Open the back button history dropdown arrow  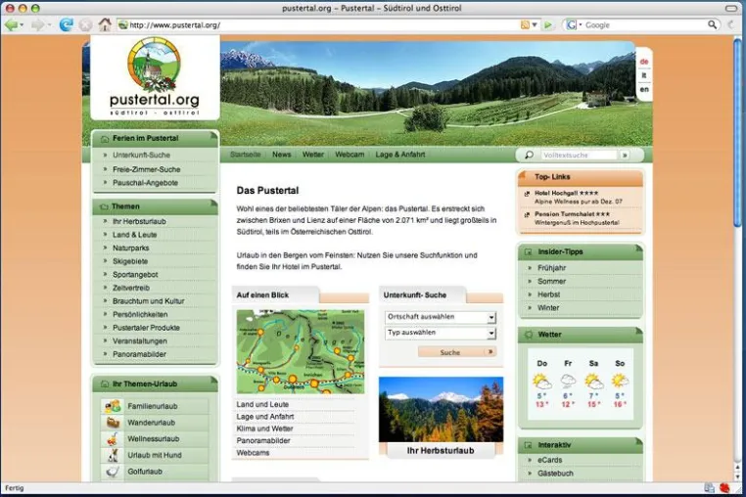tap(22, 25)
